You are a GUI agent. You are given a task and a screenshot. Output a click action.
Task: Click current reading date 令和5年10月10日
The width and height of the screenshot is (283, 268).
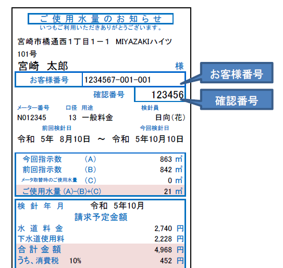(x=148, y=139)
